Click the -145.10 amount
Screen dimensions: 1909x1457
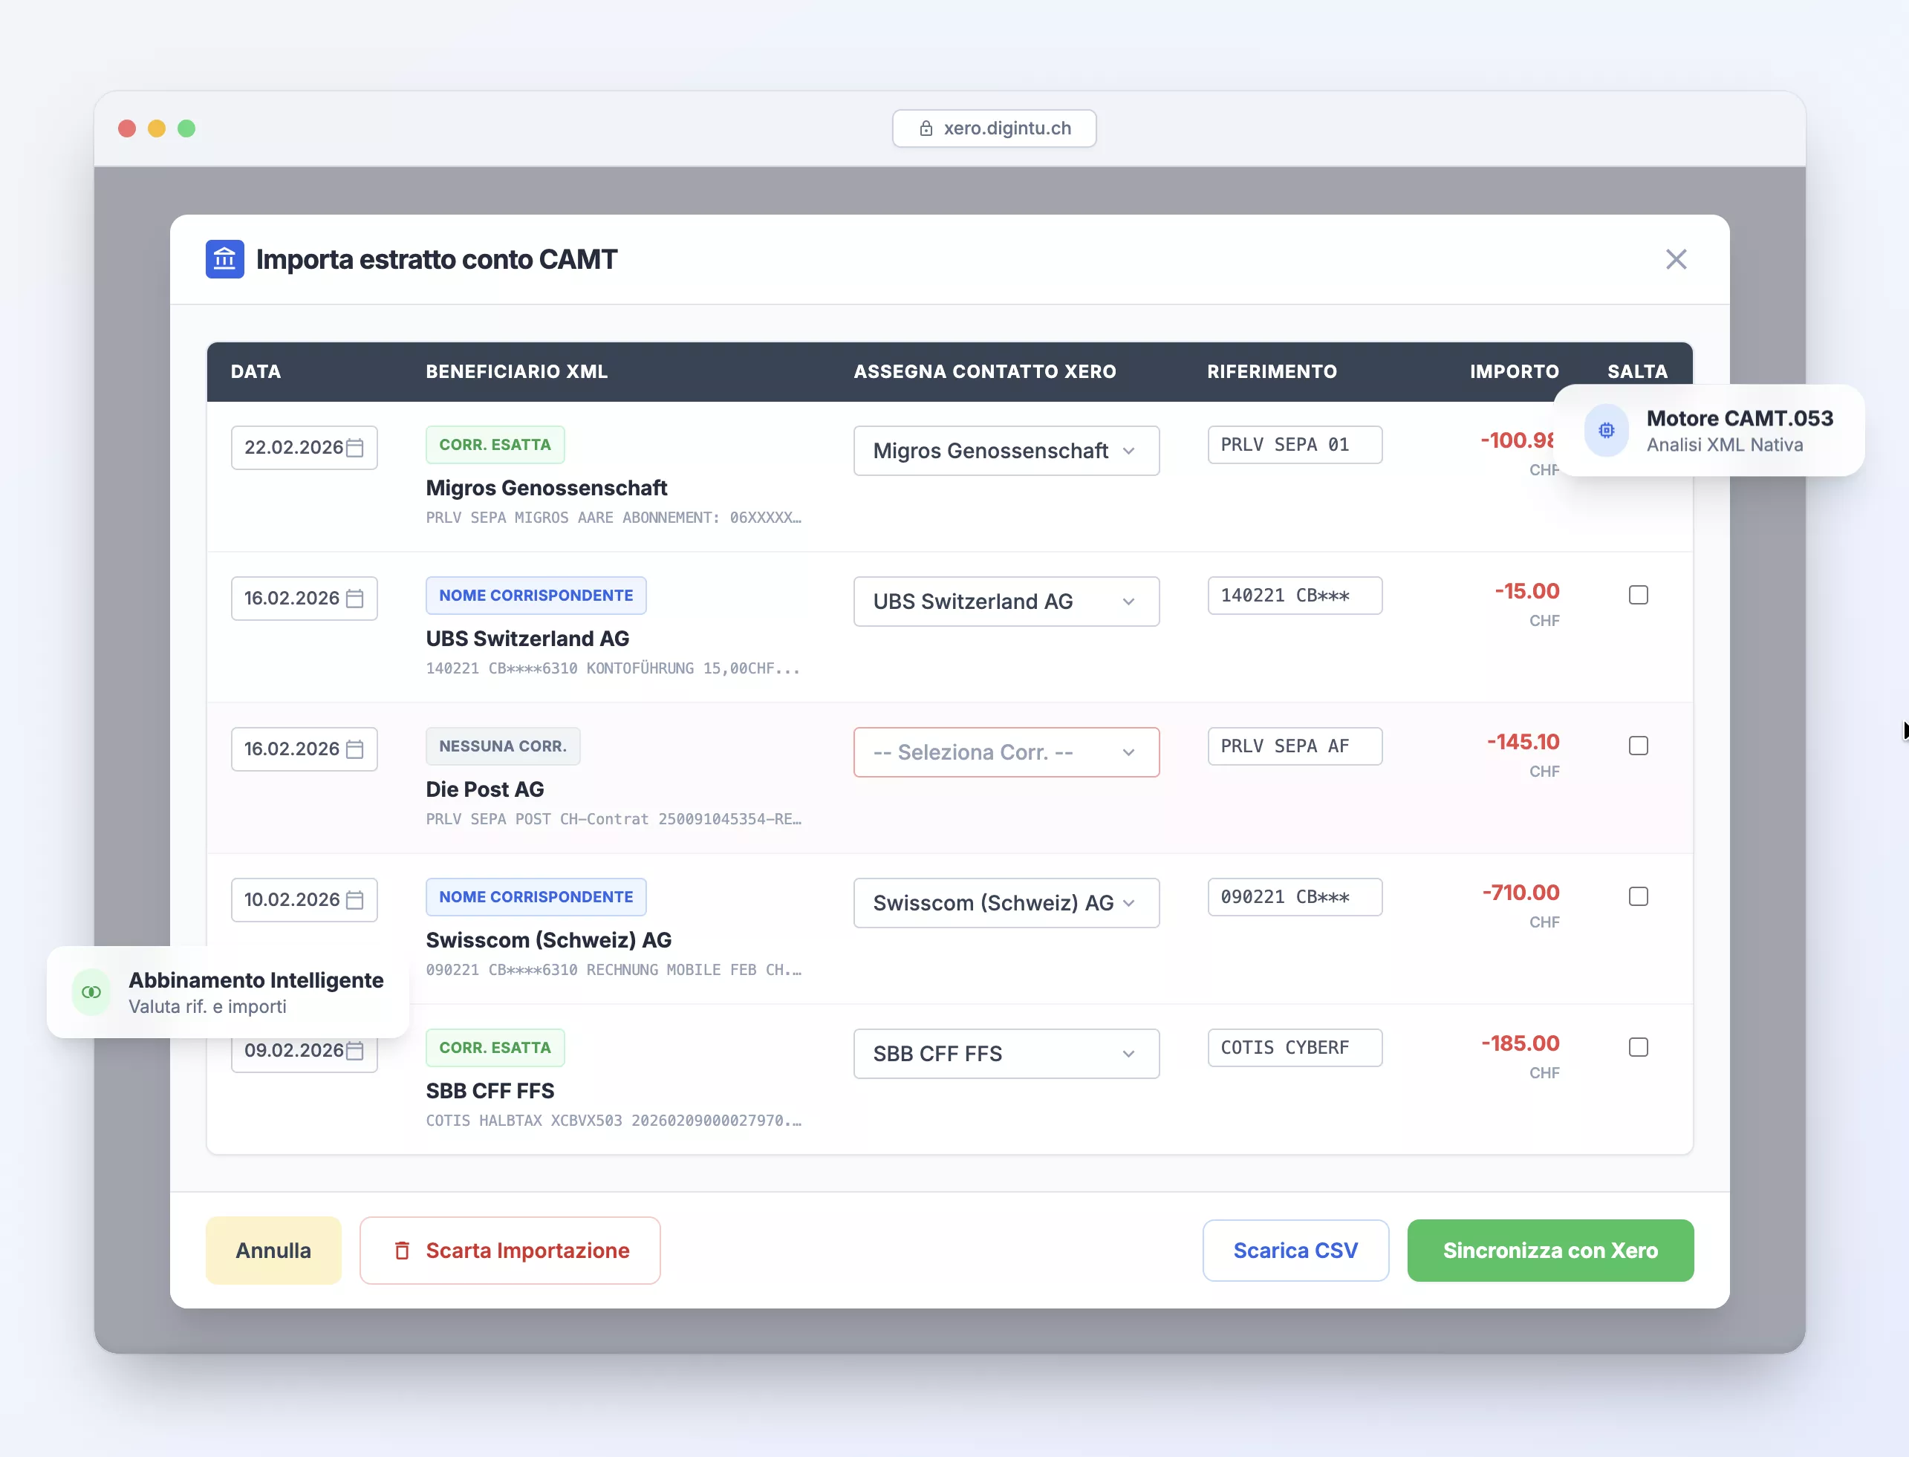click(1523, 743)
